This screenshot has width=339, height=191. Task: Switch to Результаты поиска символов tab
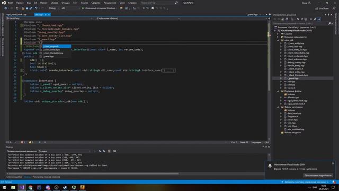coord(46,177)
